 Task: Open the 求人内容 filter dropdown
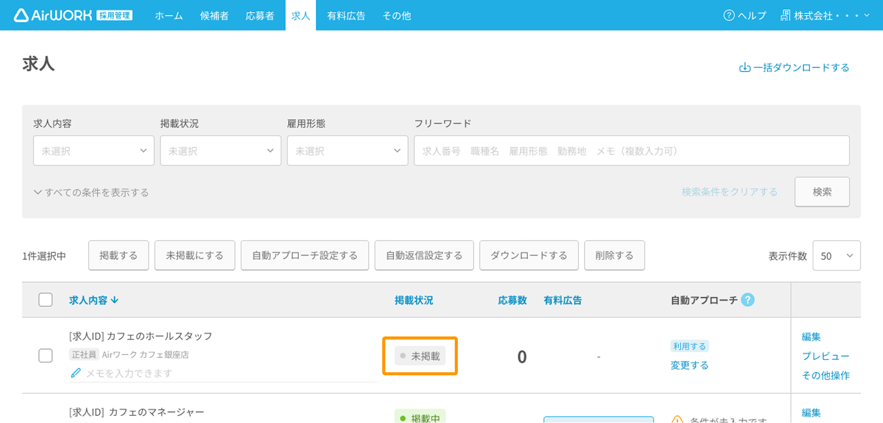click(x=94, y=150)
